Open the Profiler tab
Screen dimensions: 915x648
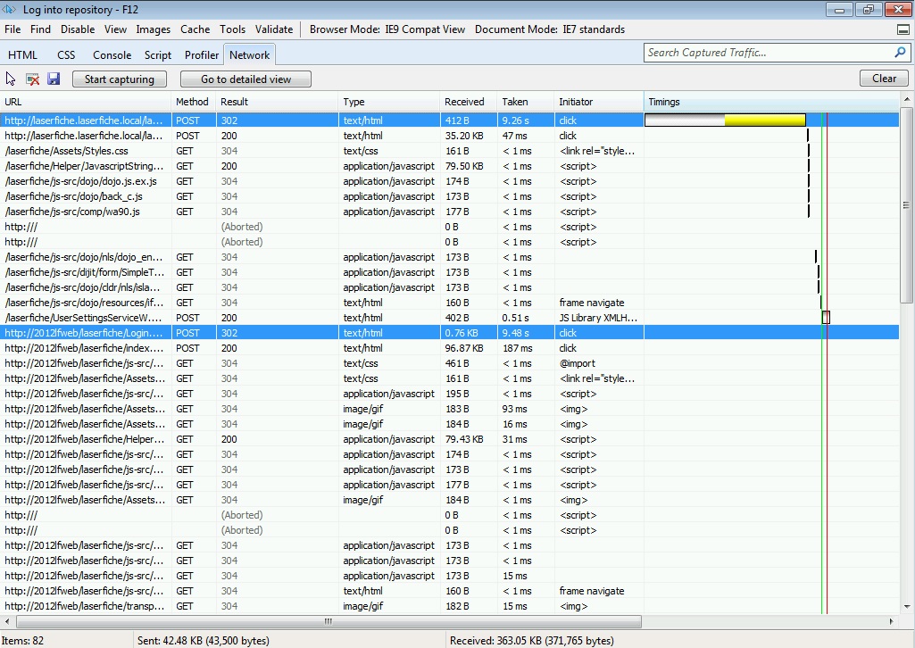(202, 55)
